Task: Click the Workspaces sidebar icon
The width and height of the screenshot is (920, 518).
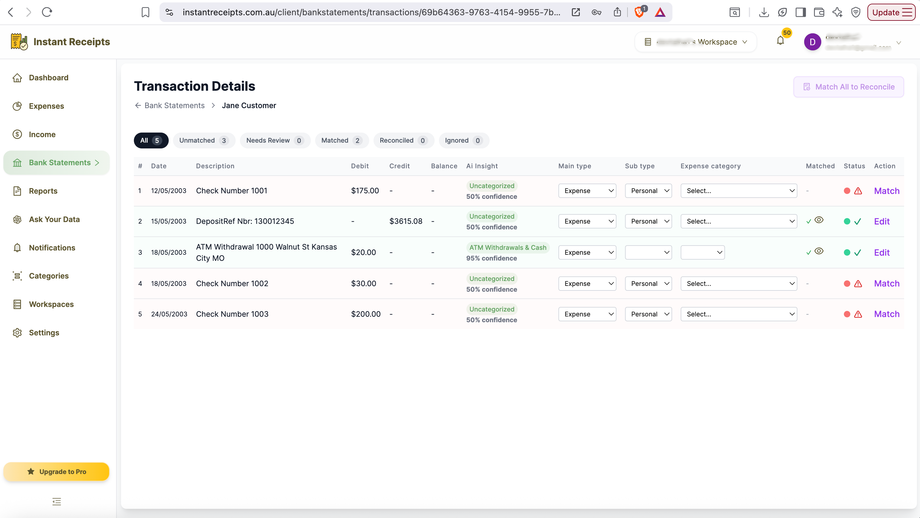Action: (17, 304)
